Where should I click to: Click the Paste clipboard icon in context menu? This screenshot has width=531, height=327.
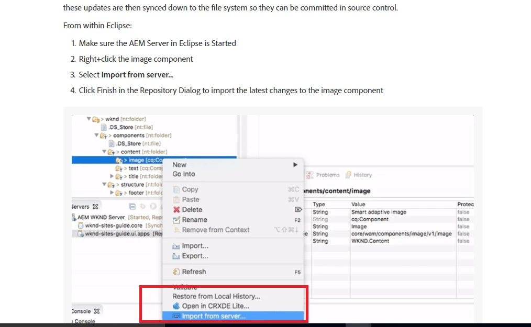pos(176,200)
